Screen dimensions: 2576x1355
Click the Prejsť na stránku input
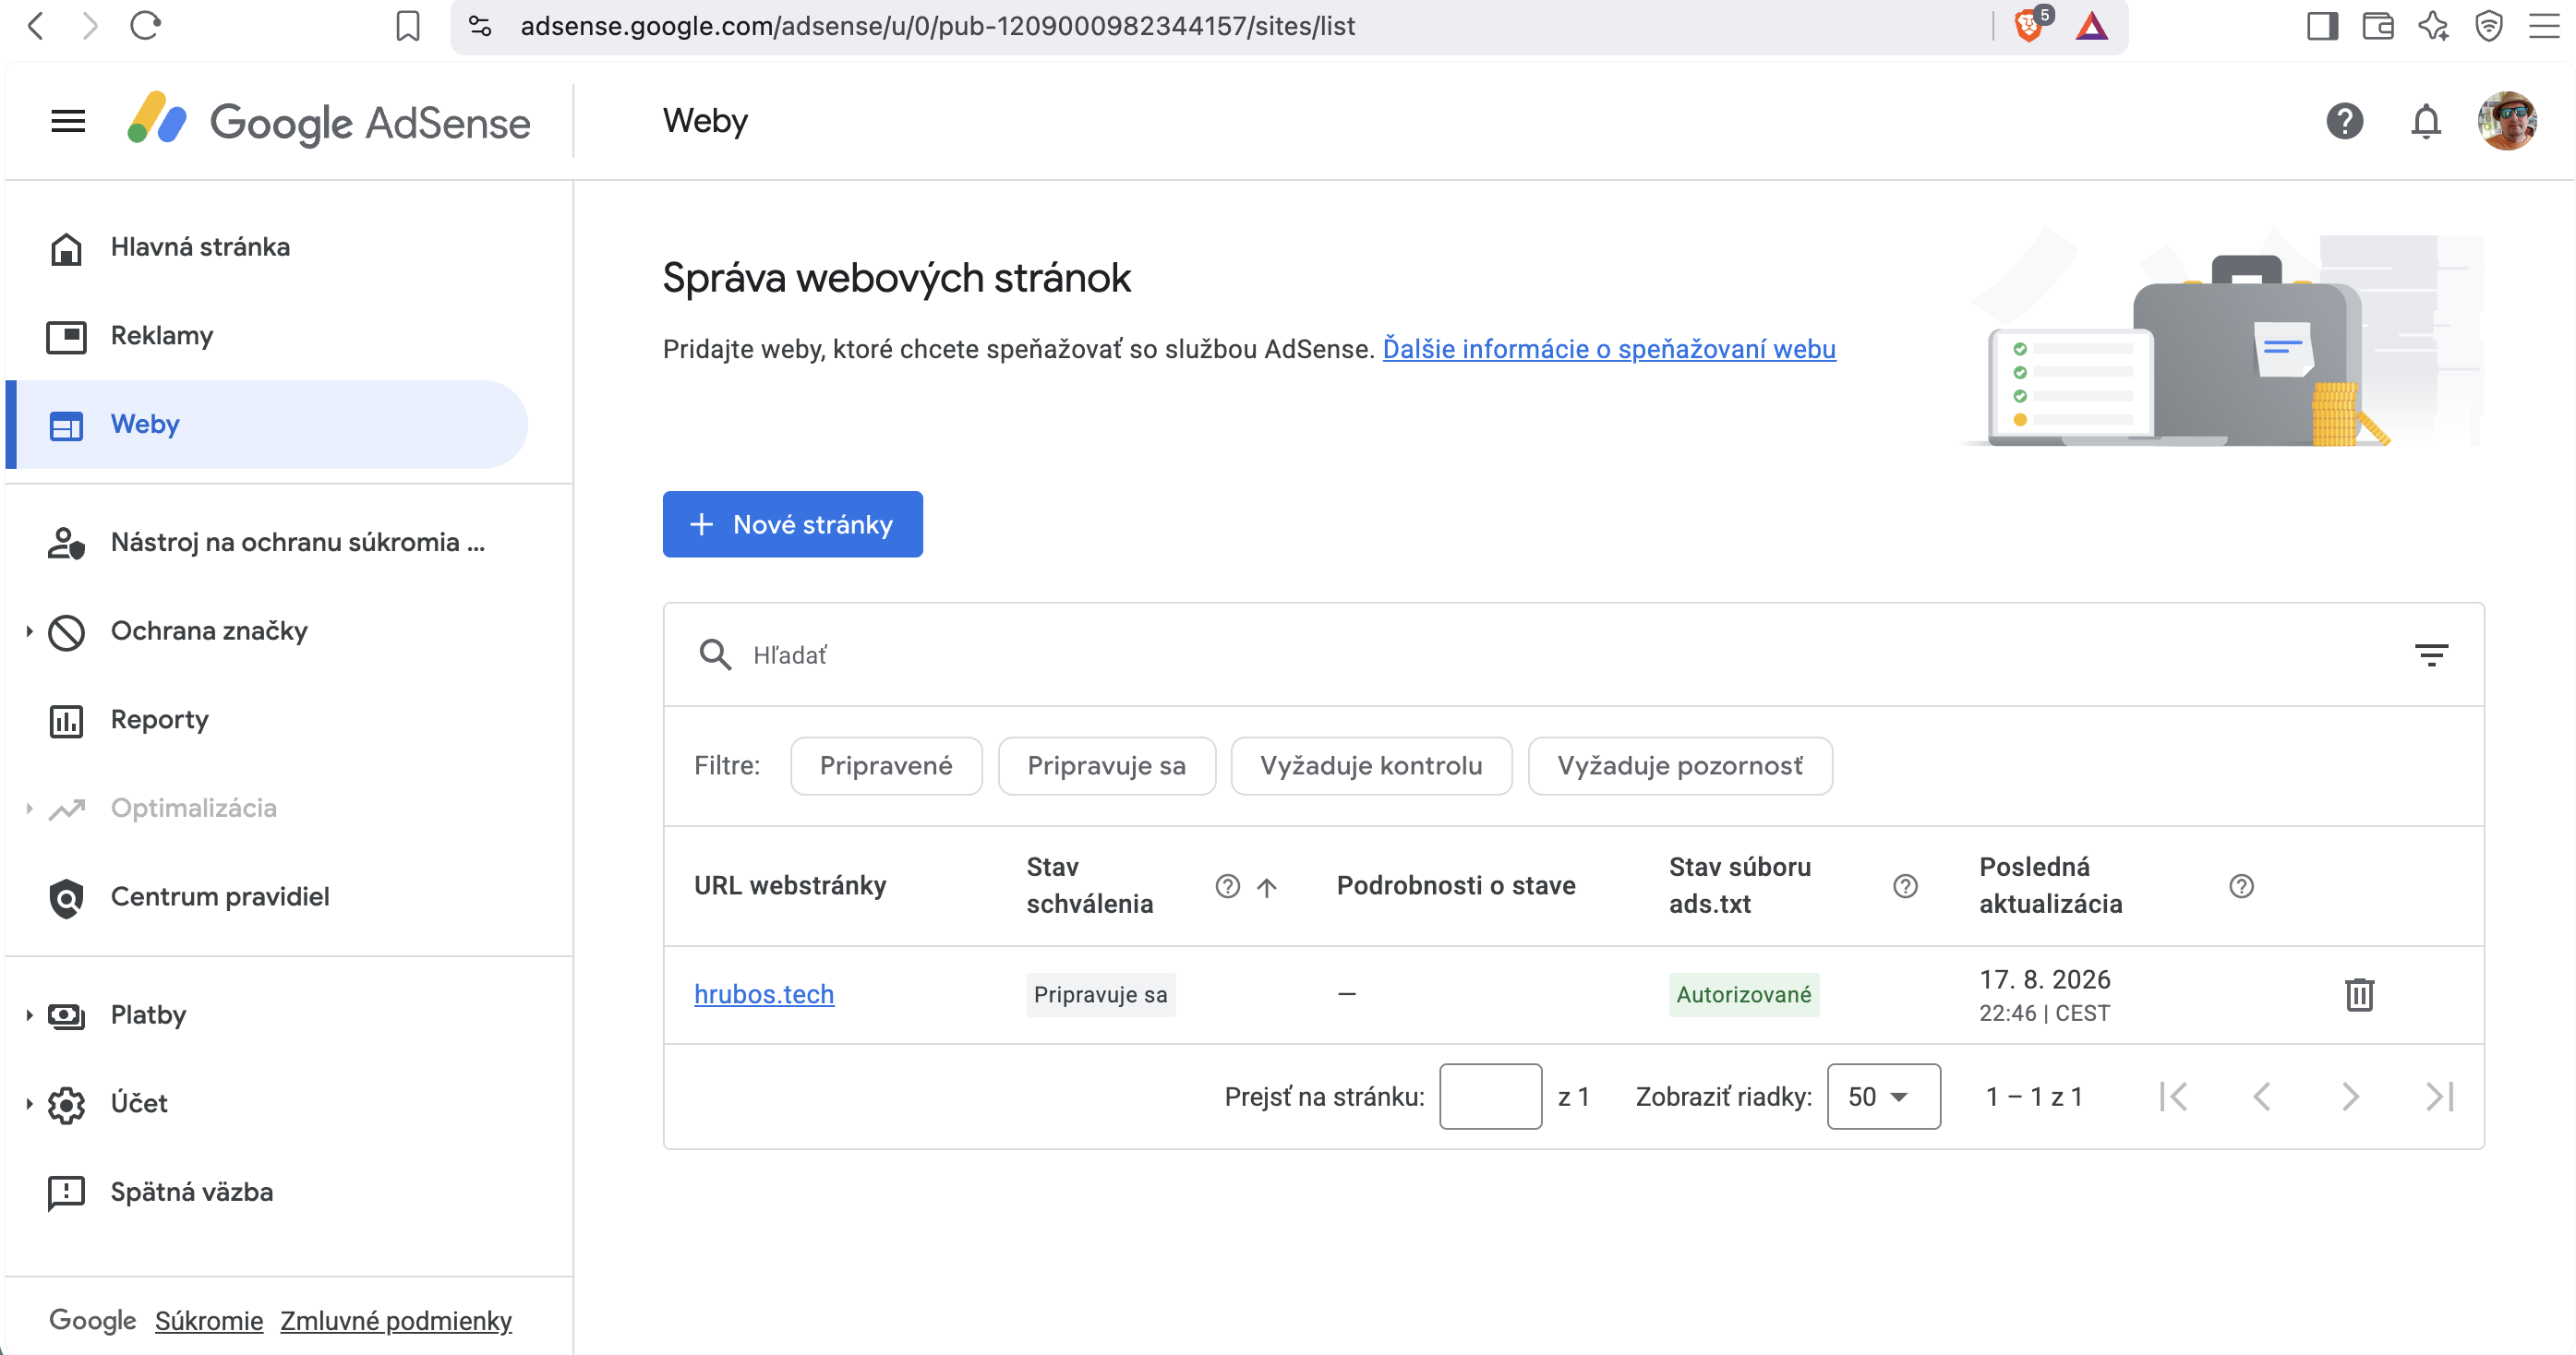pyautogui.click(x=1490, y=1097)
